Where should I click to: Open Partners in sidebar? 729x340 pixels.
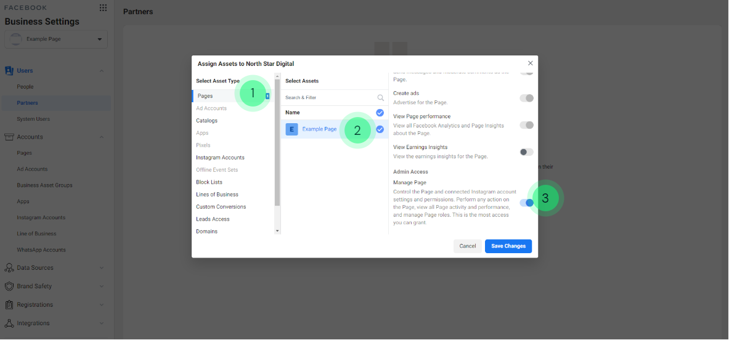point(28,103)
